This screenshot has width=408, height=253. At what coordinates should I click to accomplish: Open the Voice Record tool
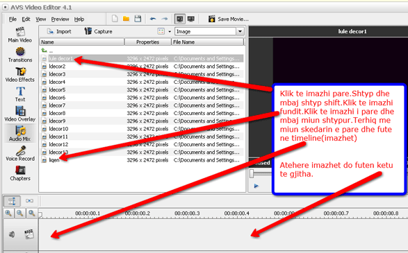[20, 153]
